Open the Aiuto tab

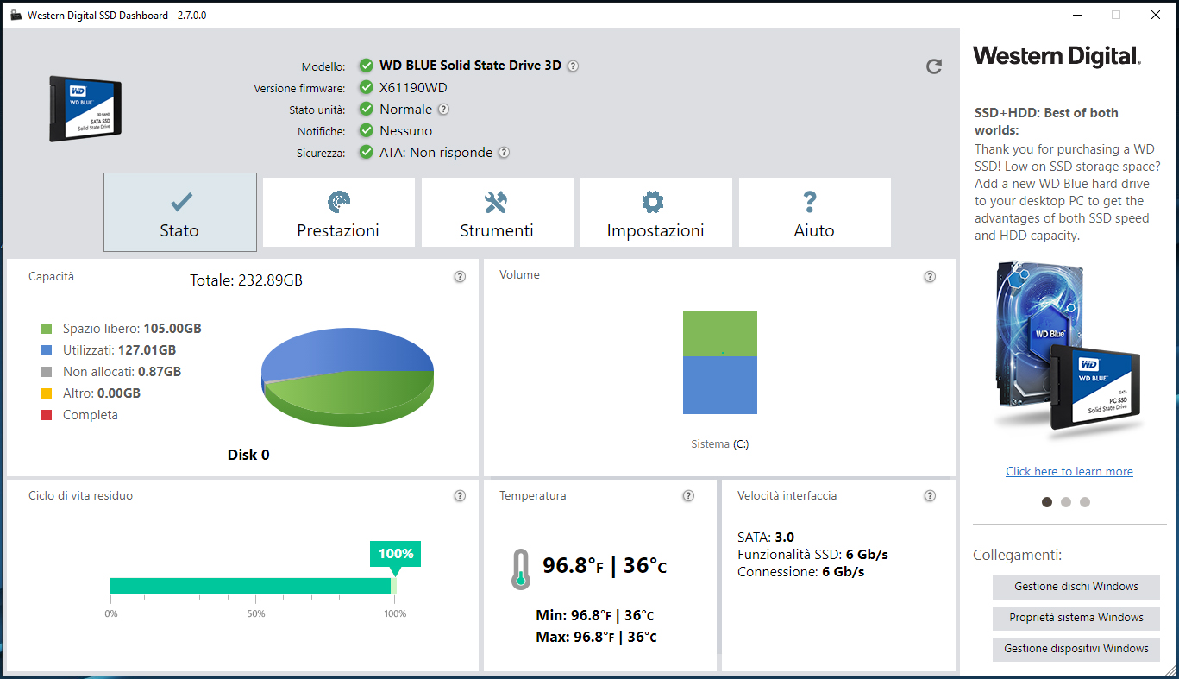tap(814, 212)
